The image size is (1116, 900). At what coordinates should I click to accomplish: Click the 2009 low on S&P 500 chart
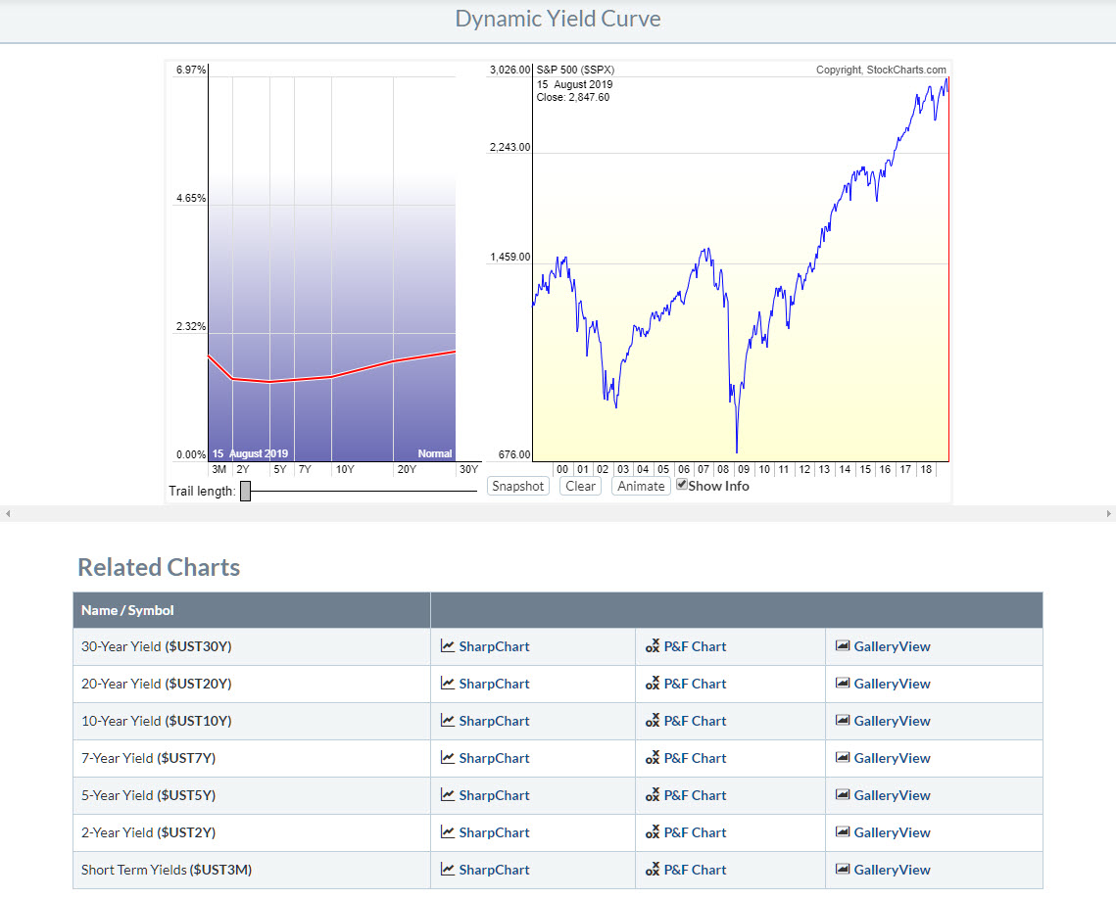(x=737, y=449)
